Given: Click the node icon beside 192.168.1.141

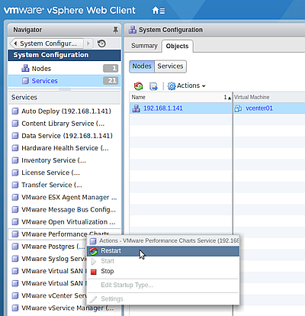Looking at the screenshot, I should click(x=136, y=108).
